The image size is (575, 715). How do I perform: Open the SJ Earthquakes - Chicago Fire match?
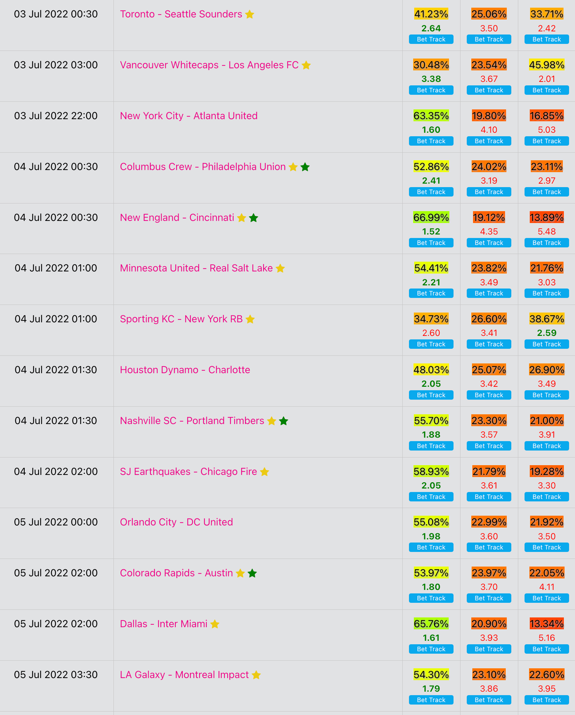click(x=188, y=471)
